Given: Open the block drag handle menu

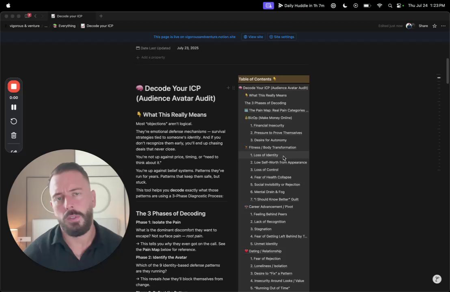Looking at the screenshot, I should 233,88.
